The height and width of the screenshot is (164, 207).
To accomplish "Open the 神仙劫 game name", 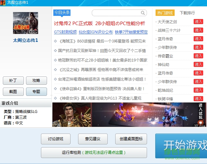I will coord(164,65).
